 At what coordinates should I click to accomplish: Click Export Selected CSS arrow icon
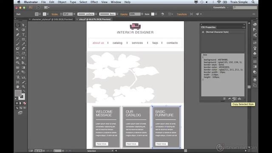229,99
